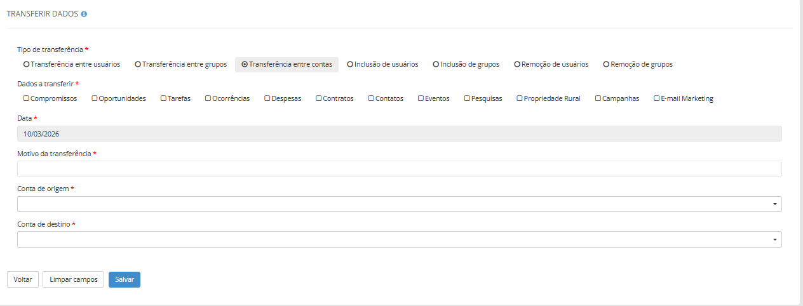This screenshot has width=803, height=306.
Task: Check the Compromissos checkbox
Action: [27, 98]
